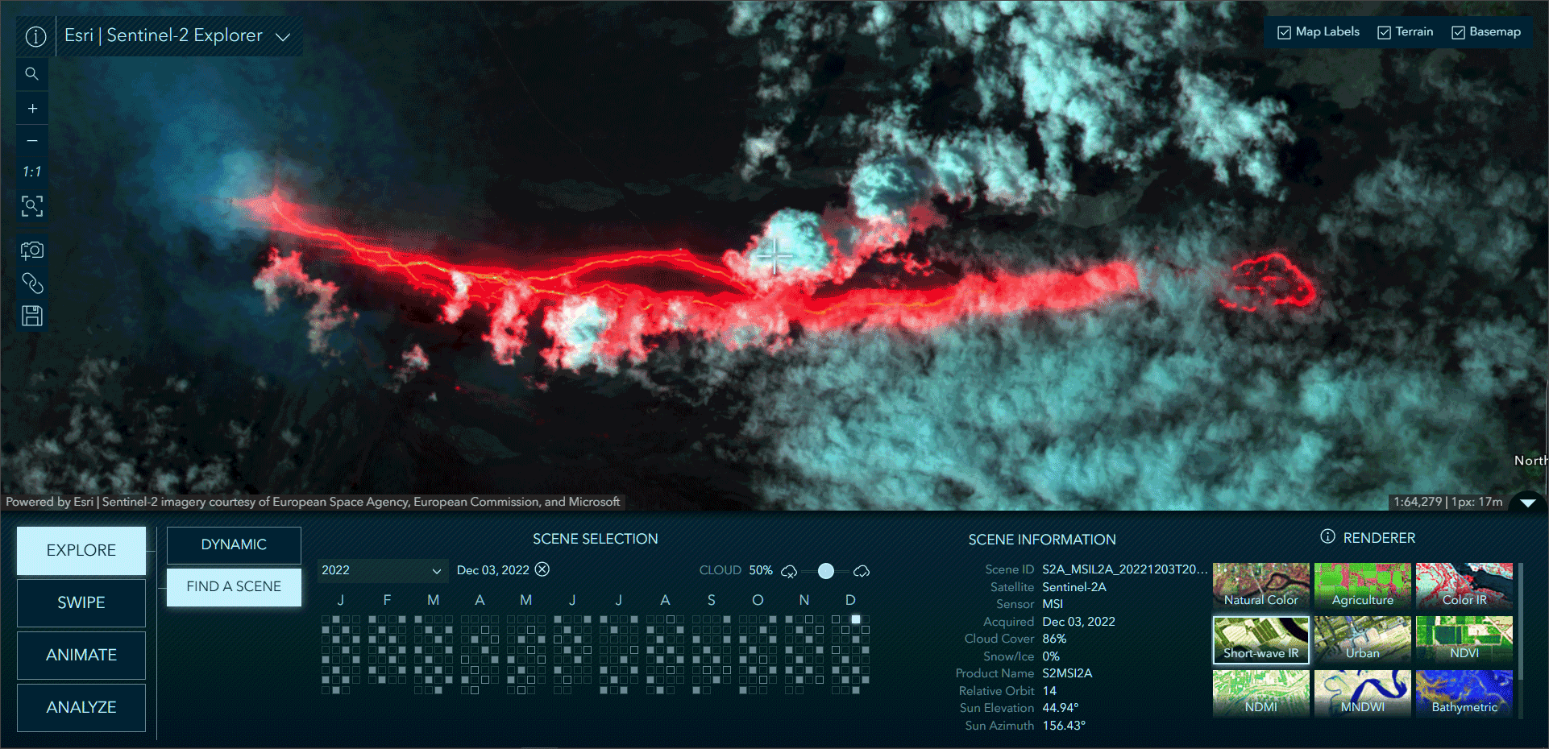The image size is (1549, 749).
Task: Click the Scene ID value text
Action: click(1125, 569)
